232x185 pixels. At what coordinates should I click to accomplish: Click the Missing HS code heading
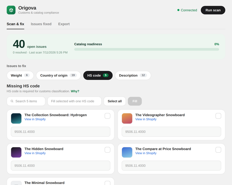pyautogui.click(x=23, y=86)
